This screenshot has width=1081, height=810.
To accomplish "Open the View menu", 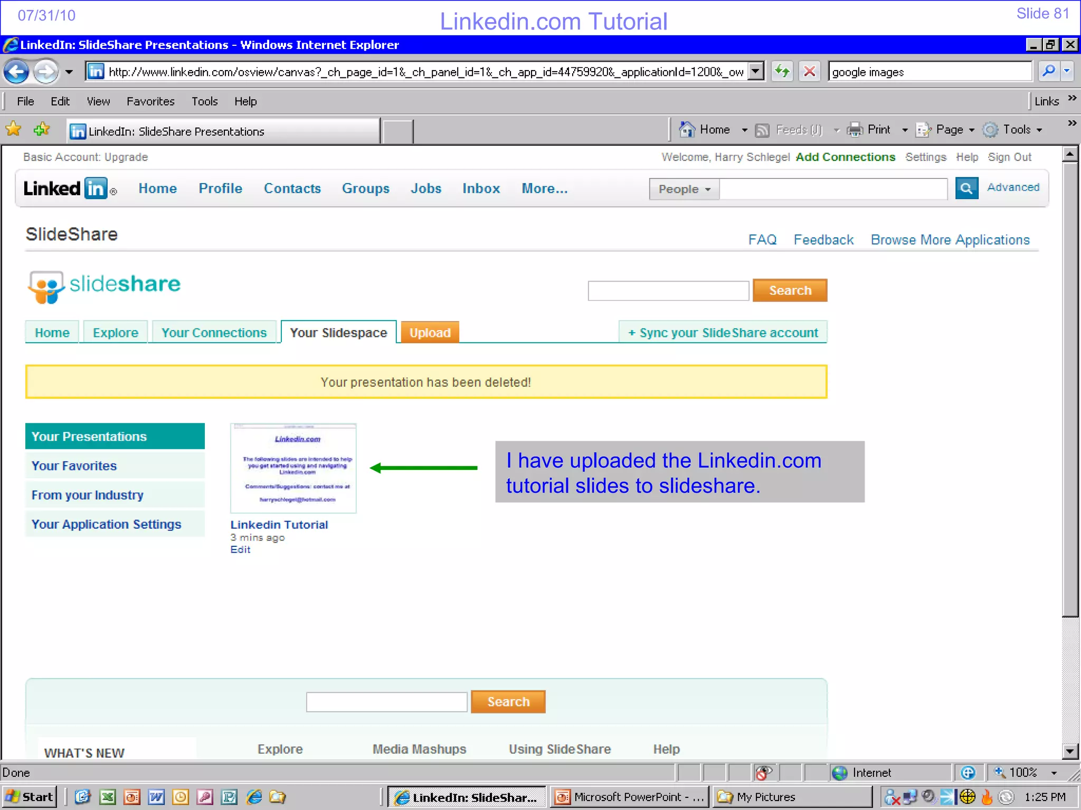I will click(98, 101).
